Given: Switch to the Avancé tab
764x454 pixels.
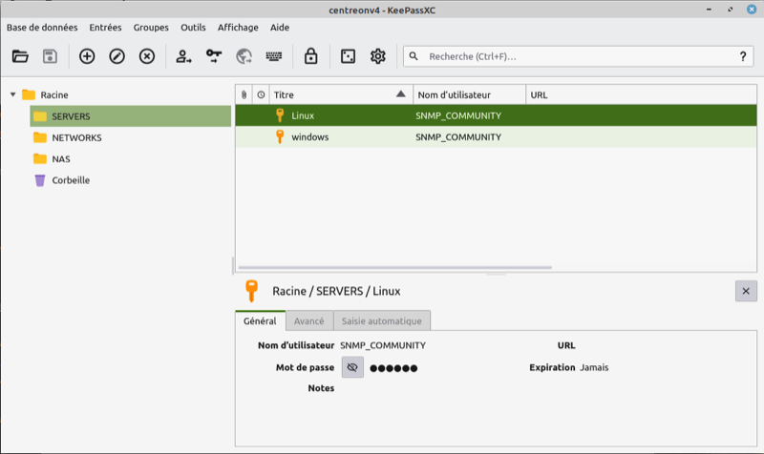Looking at the screenshot, I should tap(308, 321).
